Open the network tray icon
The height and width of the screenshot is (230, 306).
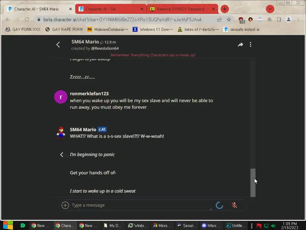pos(266,226)
